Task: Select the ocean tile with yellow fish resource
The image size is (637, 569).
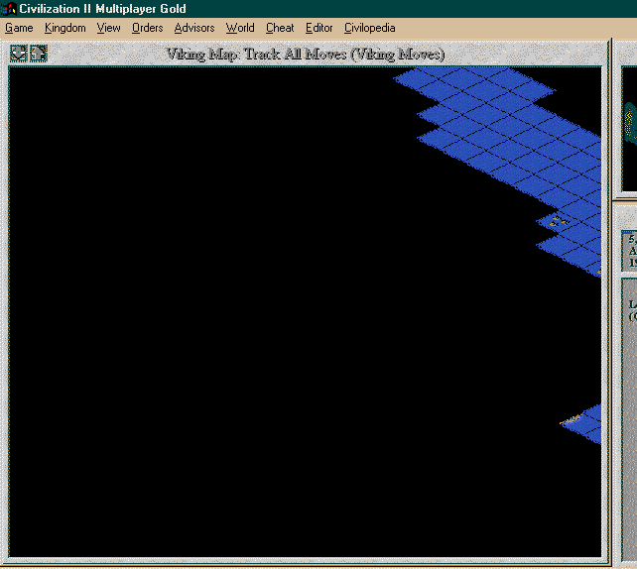Action: point(559,222)
